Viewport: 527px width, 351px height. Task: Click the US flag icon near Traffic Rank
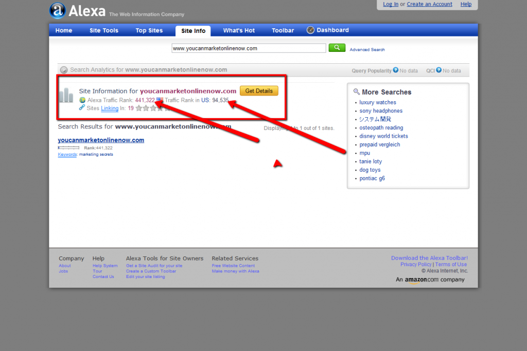160,99
